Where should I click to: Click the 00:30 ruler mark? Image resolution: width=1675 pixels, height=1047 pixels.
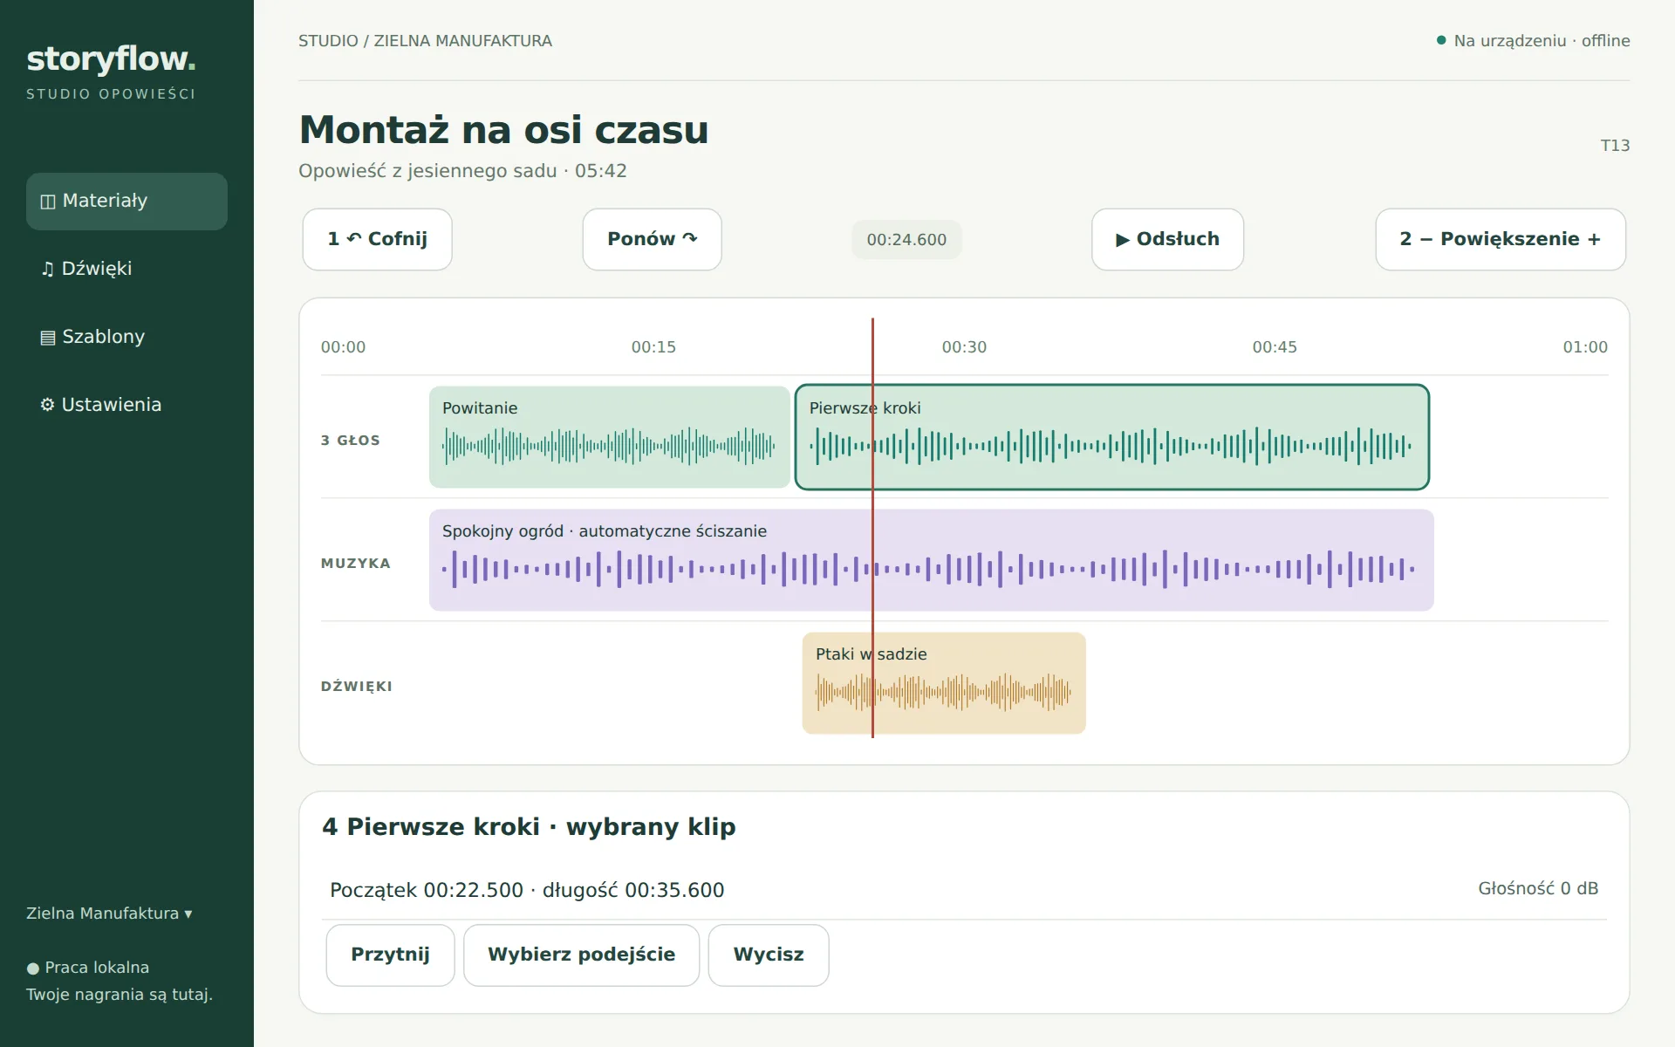[964, 347]
